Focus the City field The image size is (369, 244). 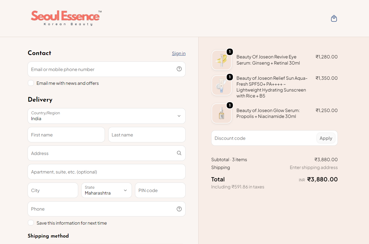click(x=53, y=190)
